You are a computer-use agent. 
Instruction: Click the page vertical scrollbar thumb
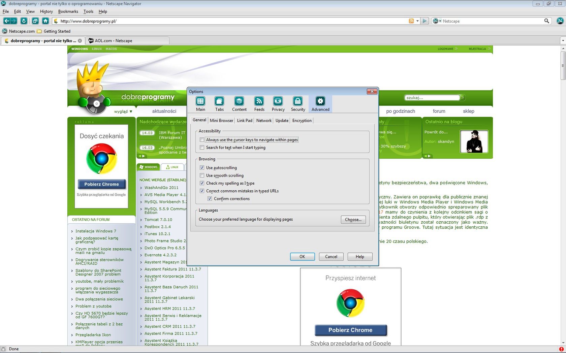pos(563,66)
